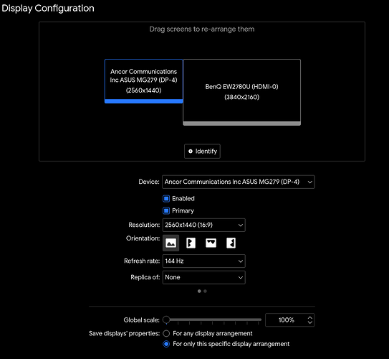Click the Identify button
The width and height of the screenshot is (389, 359).
(202, 151)
